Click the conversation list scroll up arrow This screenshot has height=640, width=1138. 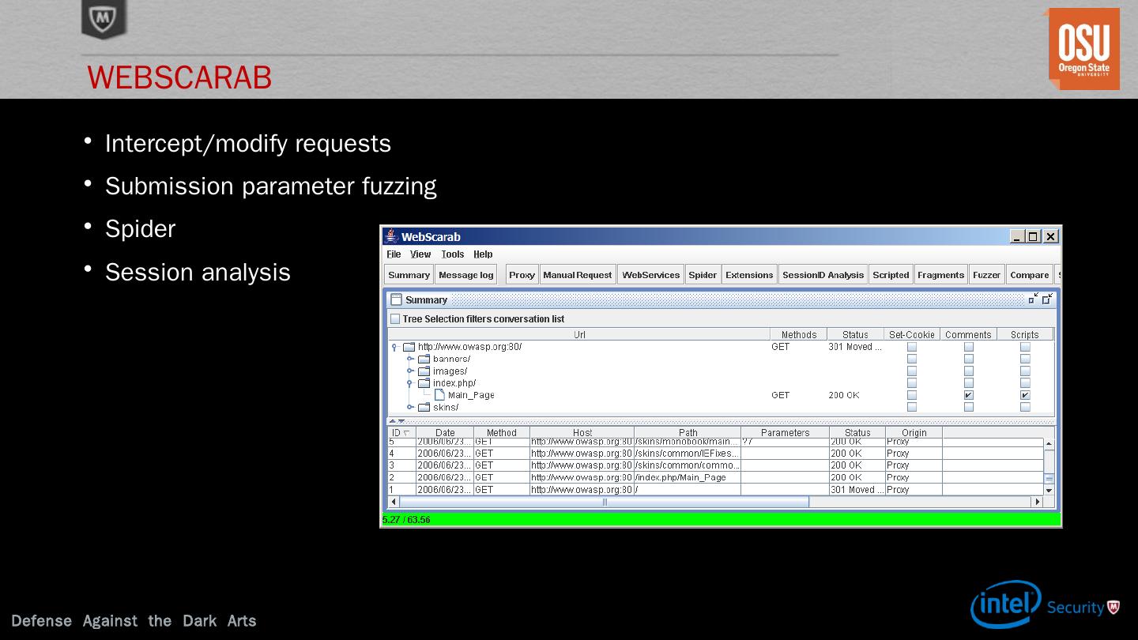[1049, 443]
